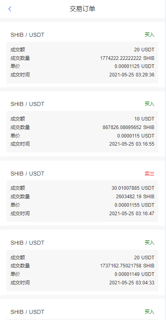The image size is (166, 320).
Task: Select the 2021-05-25 03:29:36 timestamp
Action: 132,75
